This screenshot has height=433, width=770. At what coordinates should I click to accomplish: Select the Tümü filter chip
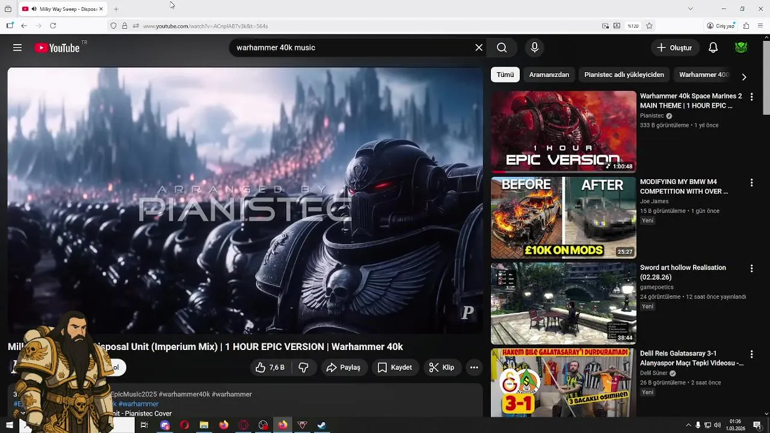tap(505, 75)
